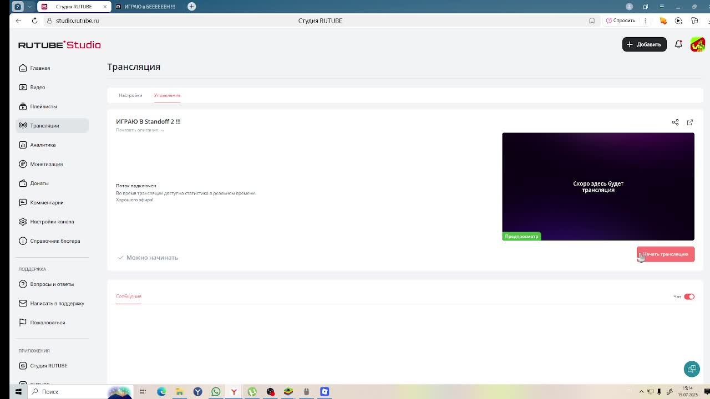Click Начать трансляцию button
This screenshot has width=710, height=399.
tap(666, 254)
